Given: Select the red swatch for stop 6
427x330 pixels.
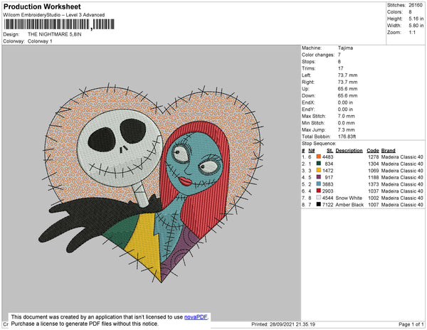Looking at the screenshot, I should pyautogui.click(x=318, y=191).
